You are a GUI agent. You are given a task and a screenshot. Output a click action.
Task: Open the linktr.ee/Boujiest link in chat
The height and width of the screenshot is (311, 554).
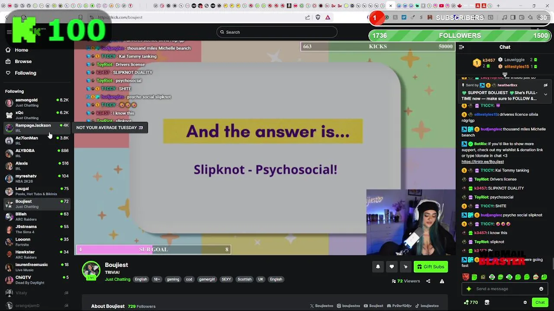[483, 162]
